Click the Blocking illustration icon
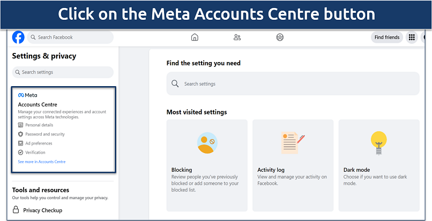 [207, 142]
